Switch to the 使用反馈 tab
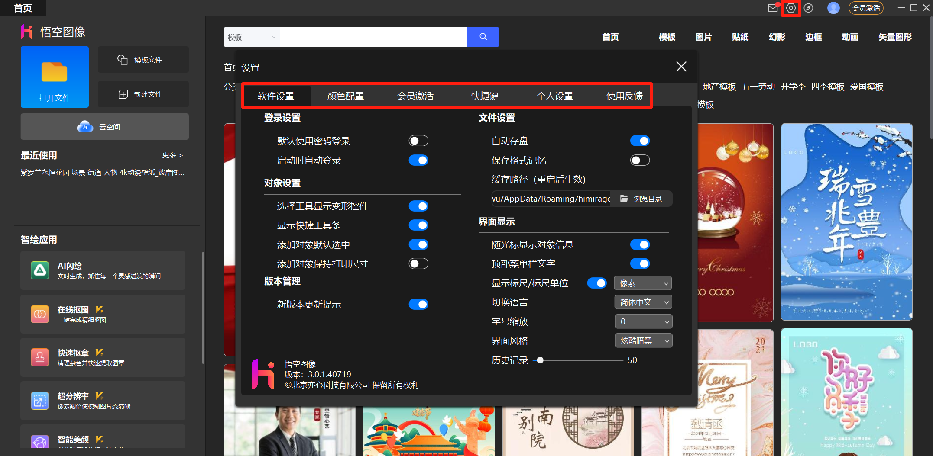 [x=624, y=96]
